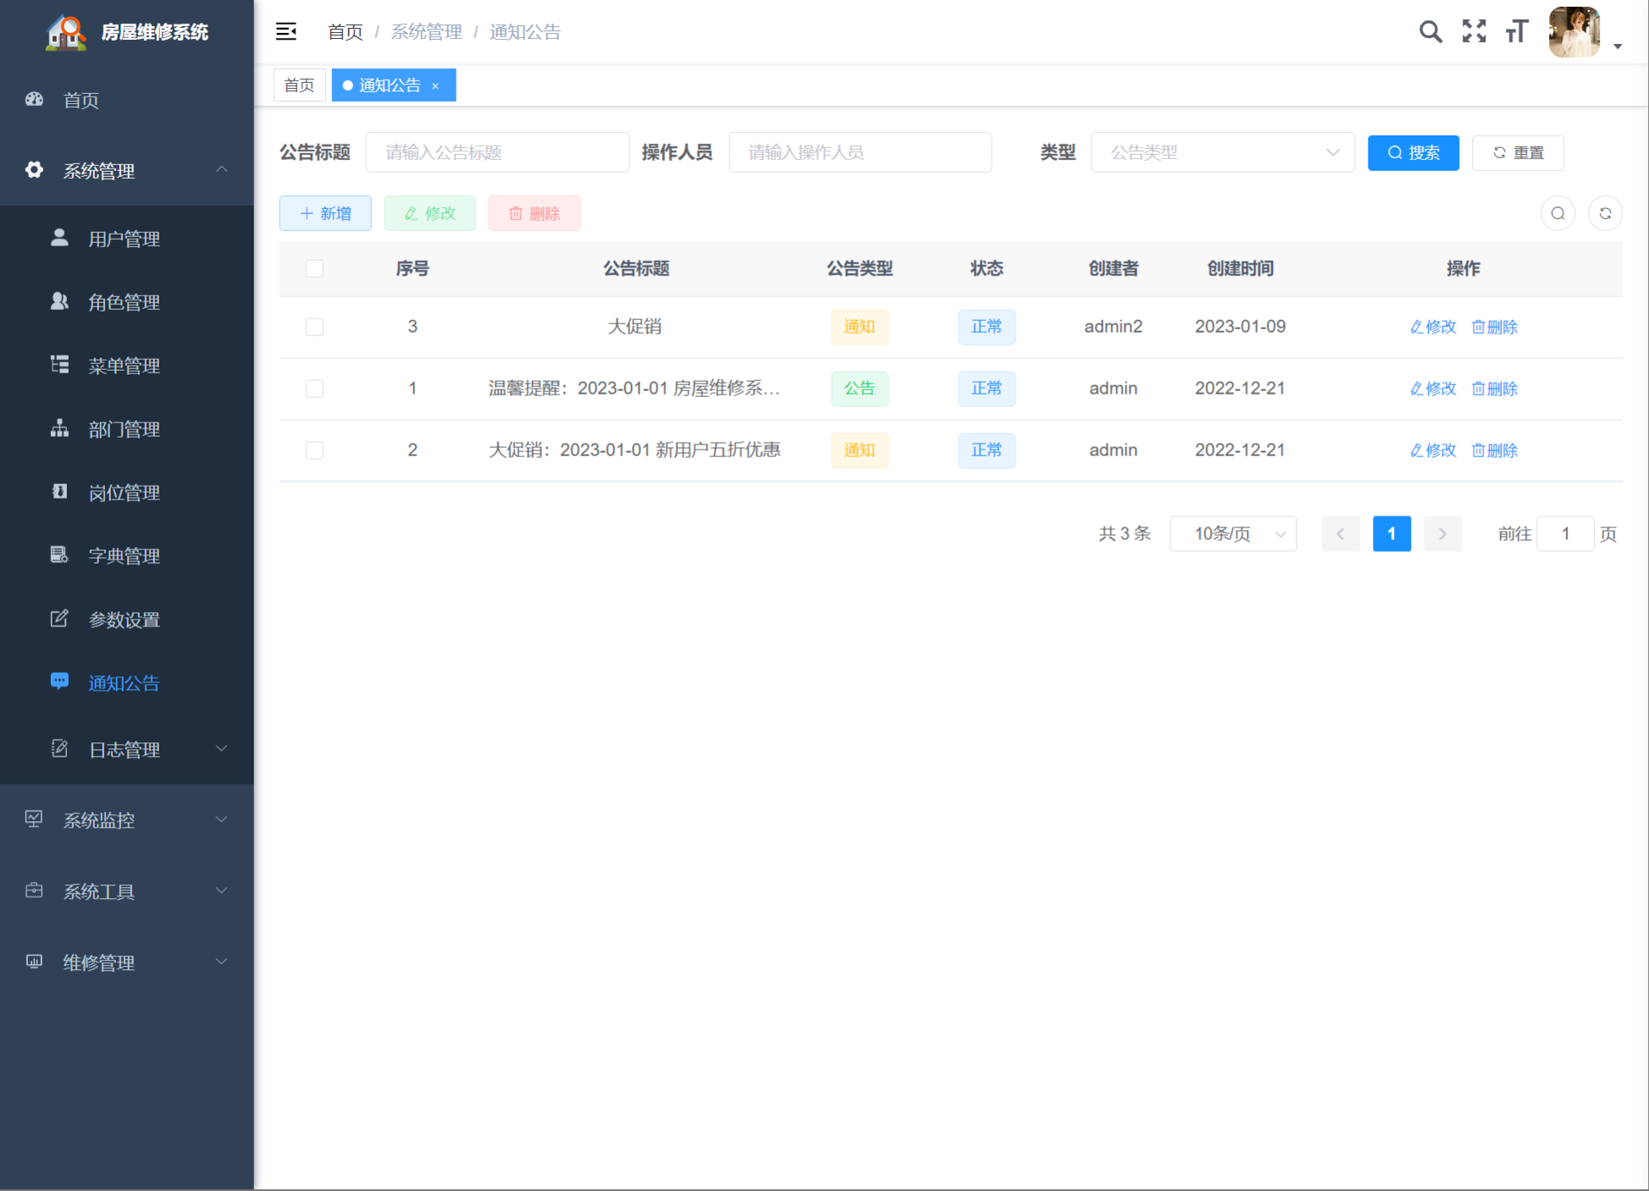The height and width of the screenshot is (1191, 1649).
Task: Tick checkbox for row with 序号 2
Action: pyautogui.click(x=314, y=450)
